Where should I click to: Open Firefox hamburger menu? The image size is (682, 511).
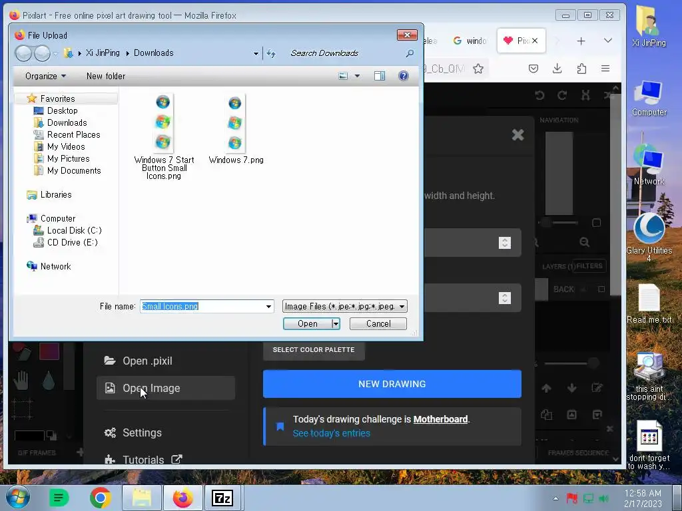(605, 69)
